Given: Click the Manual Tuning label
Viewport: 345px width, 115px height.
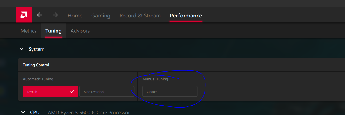Looking at the screenshot, I should click(155, 79).
